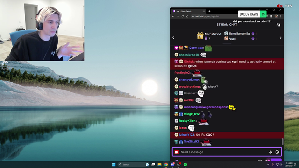Focus the Send a message field

click(227, 152)
